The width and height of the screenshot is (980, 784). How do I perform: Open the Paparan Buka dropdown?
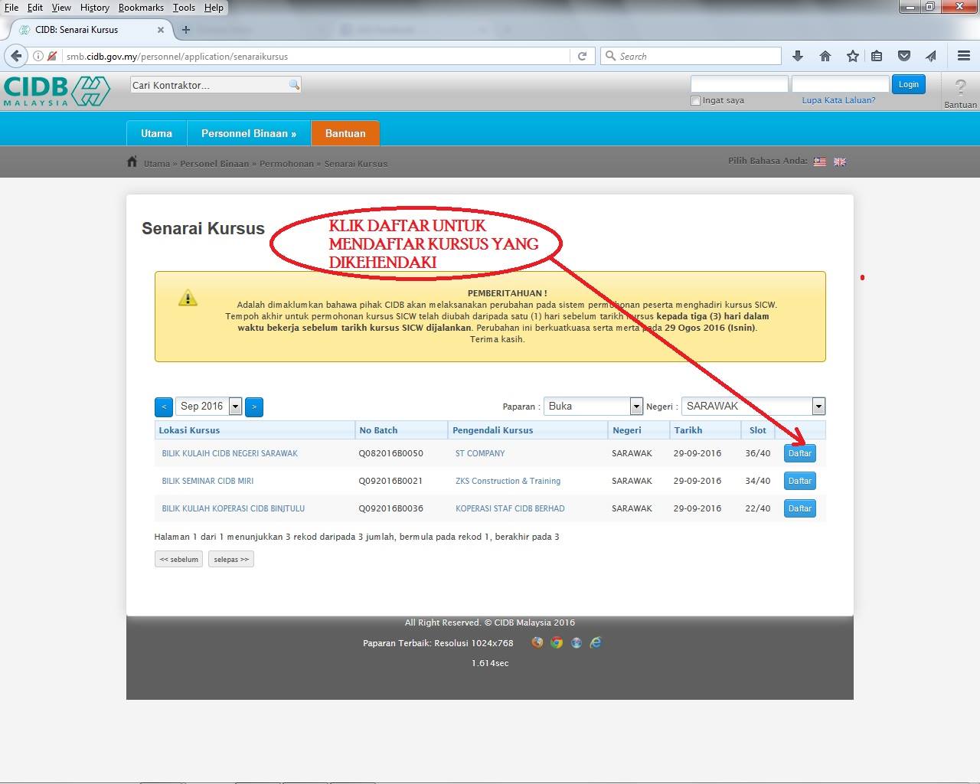coord(593,407)
